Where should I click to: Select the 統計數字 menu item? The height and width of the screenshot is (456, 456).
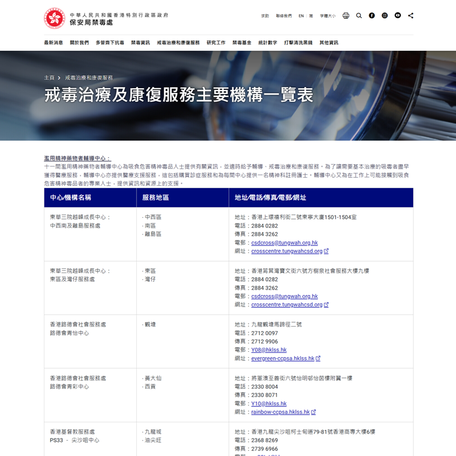pyautogui.click(x=267, y=43)
